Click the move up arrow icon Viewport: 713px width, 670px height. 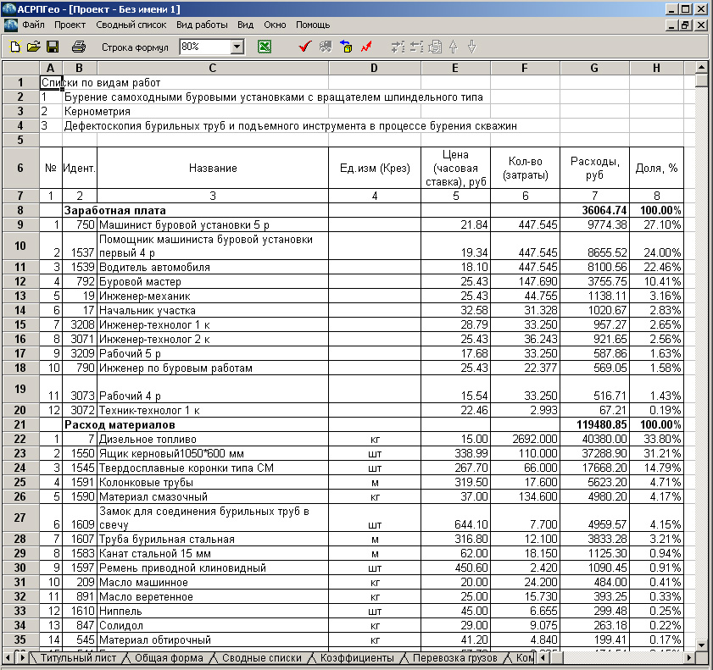(x=454, y=47)
